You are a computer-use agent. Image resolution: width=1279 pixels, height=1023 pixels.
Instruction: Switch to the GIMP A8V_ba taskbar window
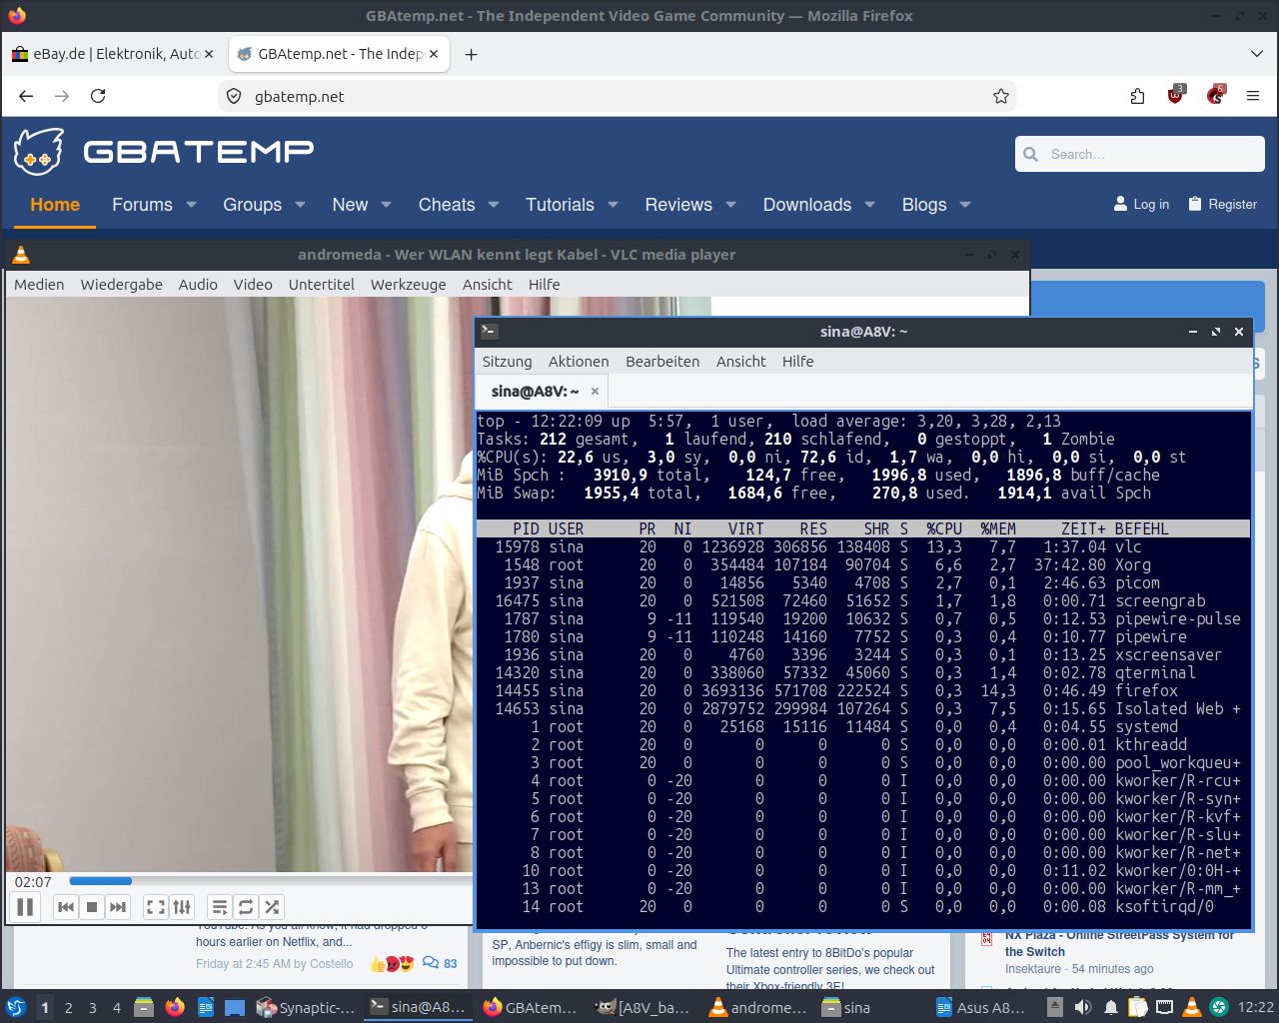tap(642, 1007)
